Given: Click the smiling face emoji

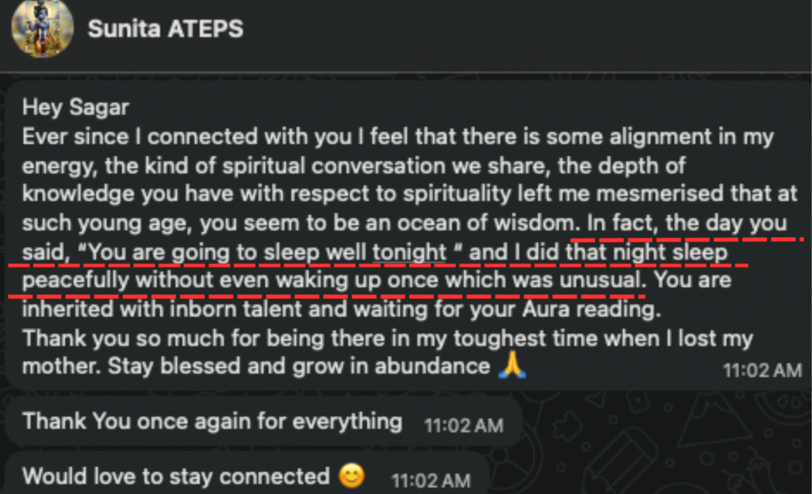Looking at the screenshot, I should tap(350, 477).
